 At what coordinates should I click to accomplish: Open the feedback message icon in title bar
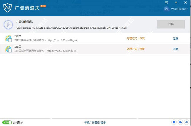167,3
